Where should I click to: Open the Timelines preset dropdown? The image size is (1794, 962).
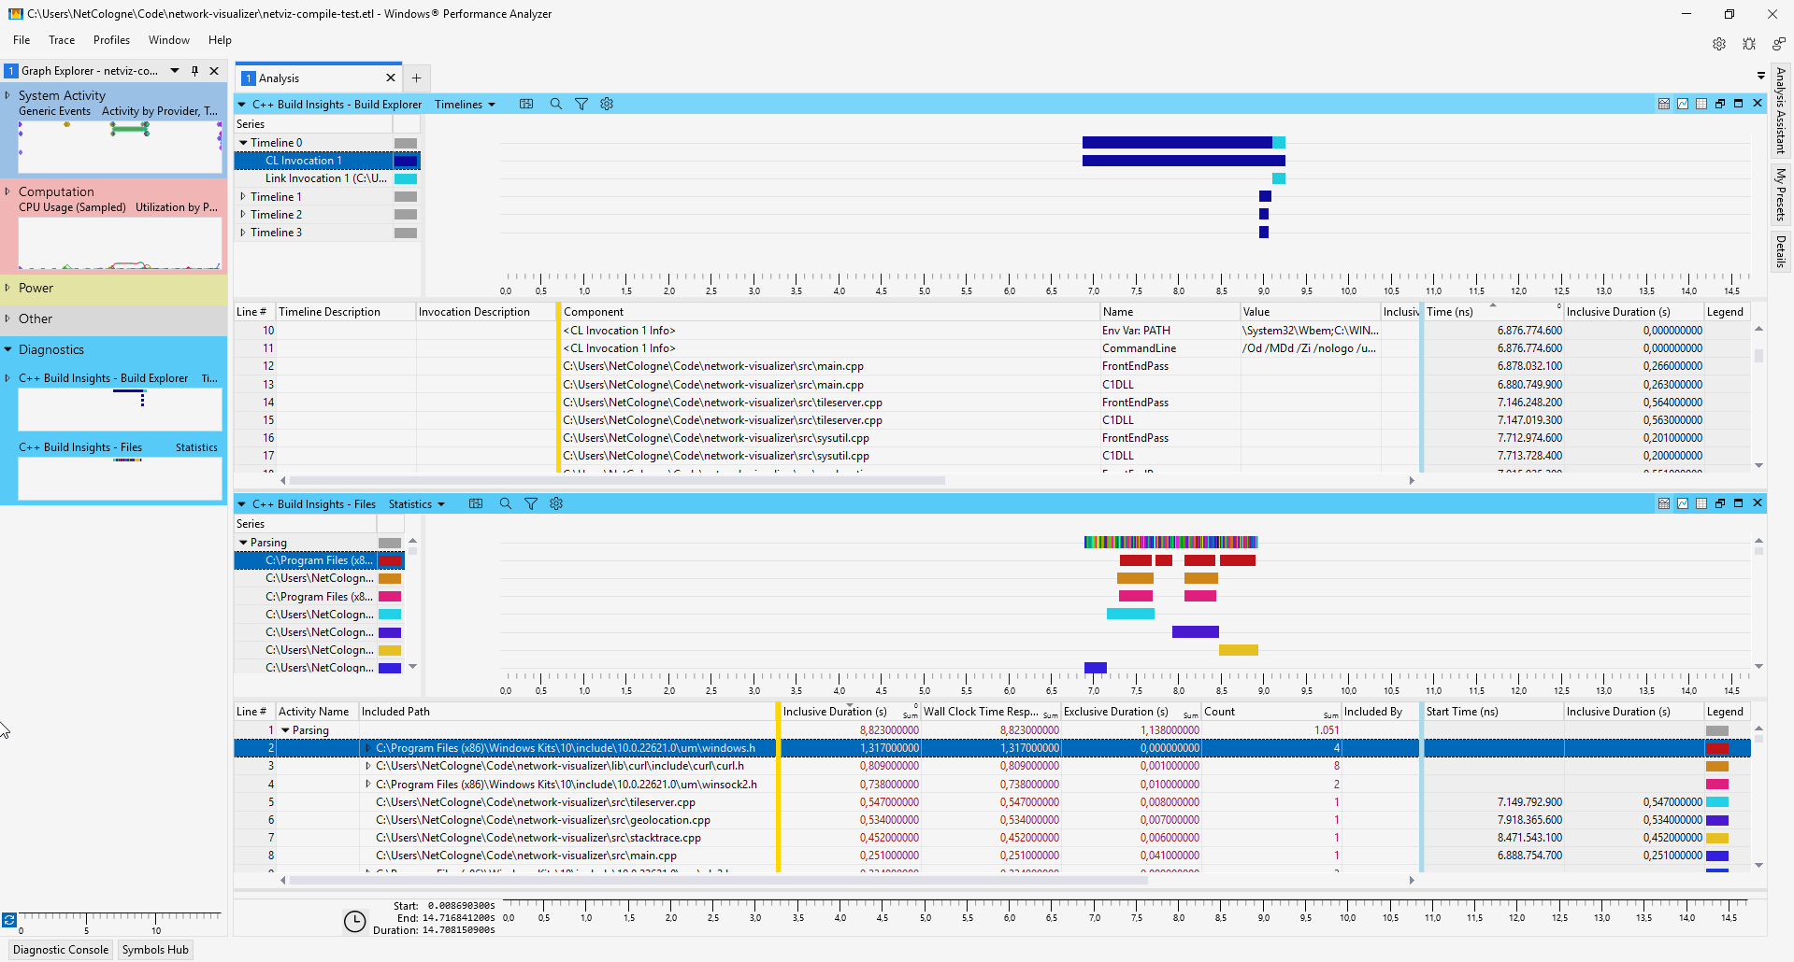[x=465, y=105]
